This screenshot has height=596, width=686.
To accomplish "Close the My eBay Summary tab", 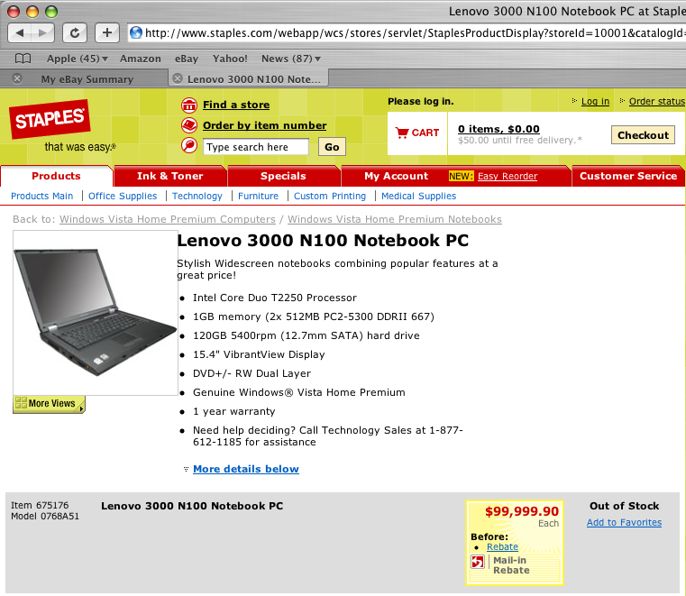I will pos(17,78).
